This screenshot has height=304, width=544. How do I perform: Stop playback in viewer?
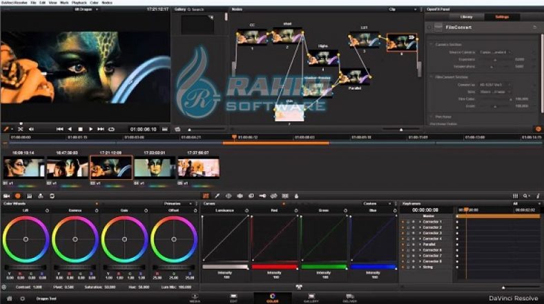tap(80, 129)
